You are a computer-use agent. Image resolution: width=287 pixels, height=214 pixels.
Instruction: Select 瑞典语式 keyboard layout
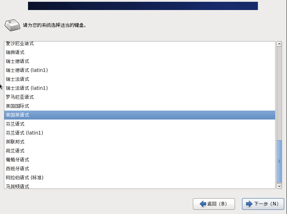[x=140, y=53]
